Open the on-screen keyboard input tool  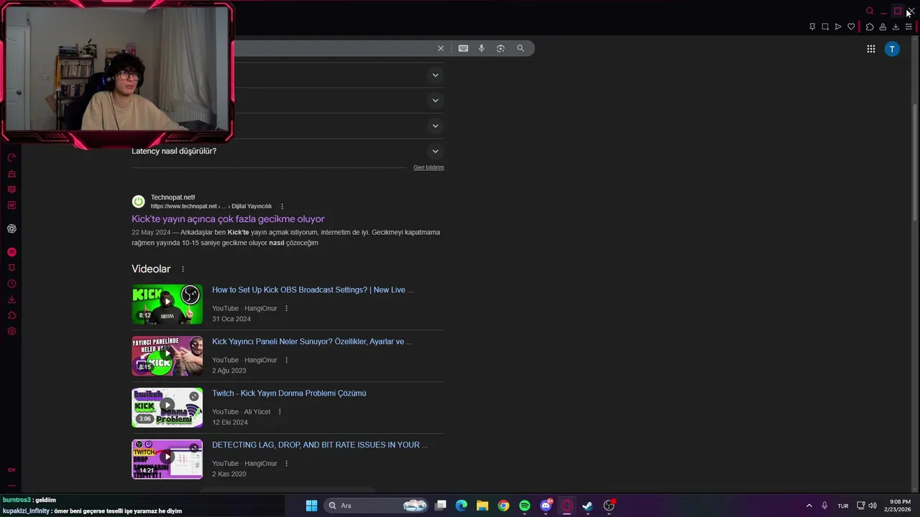click(x=463, y=48)
